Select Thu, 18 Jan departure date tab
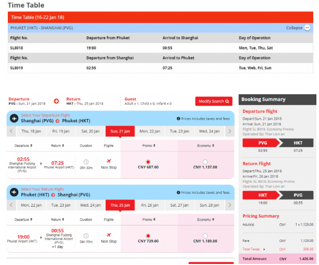The width and height of the screenshot is (319, 265). [x=31, y=131]
